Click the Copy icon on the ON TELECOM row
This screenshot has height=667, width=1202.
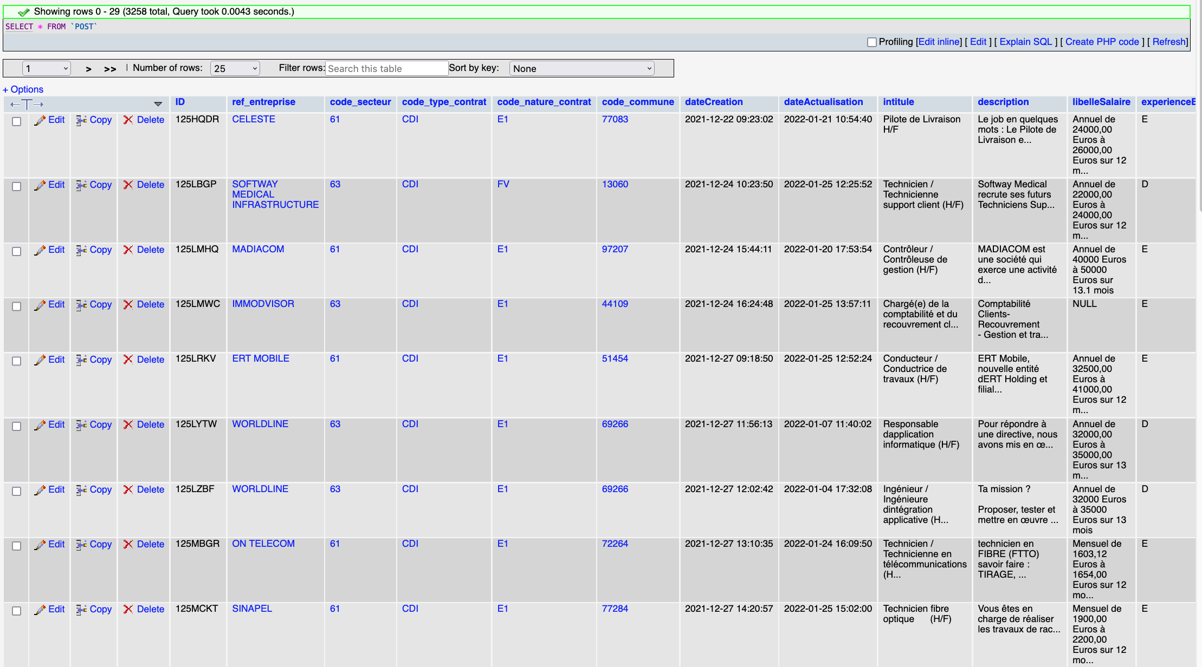point(81,544)
